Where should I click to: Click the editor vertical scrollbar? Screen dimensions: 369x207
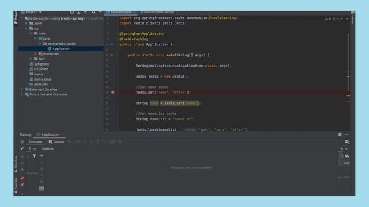coord(348,63)
